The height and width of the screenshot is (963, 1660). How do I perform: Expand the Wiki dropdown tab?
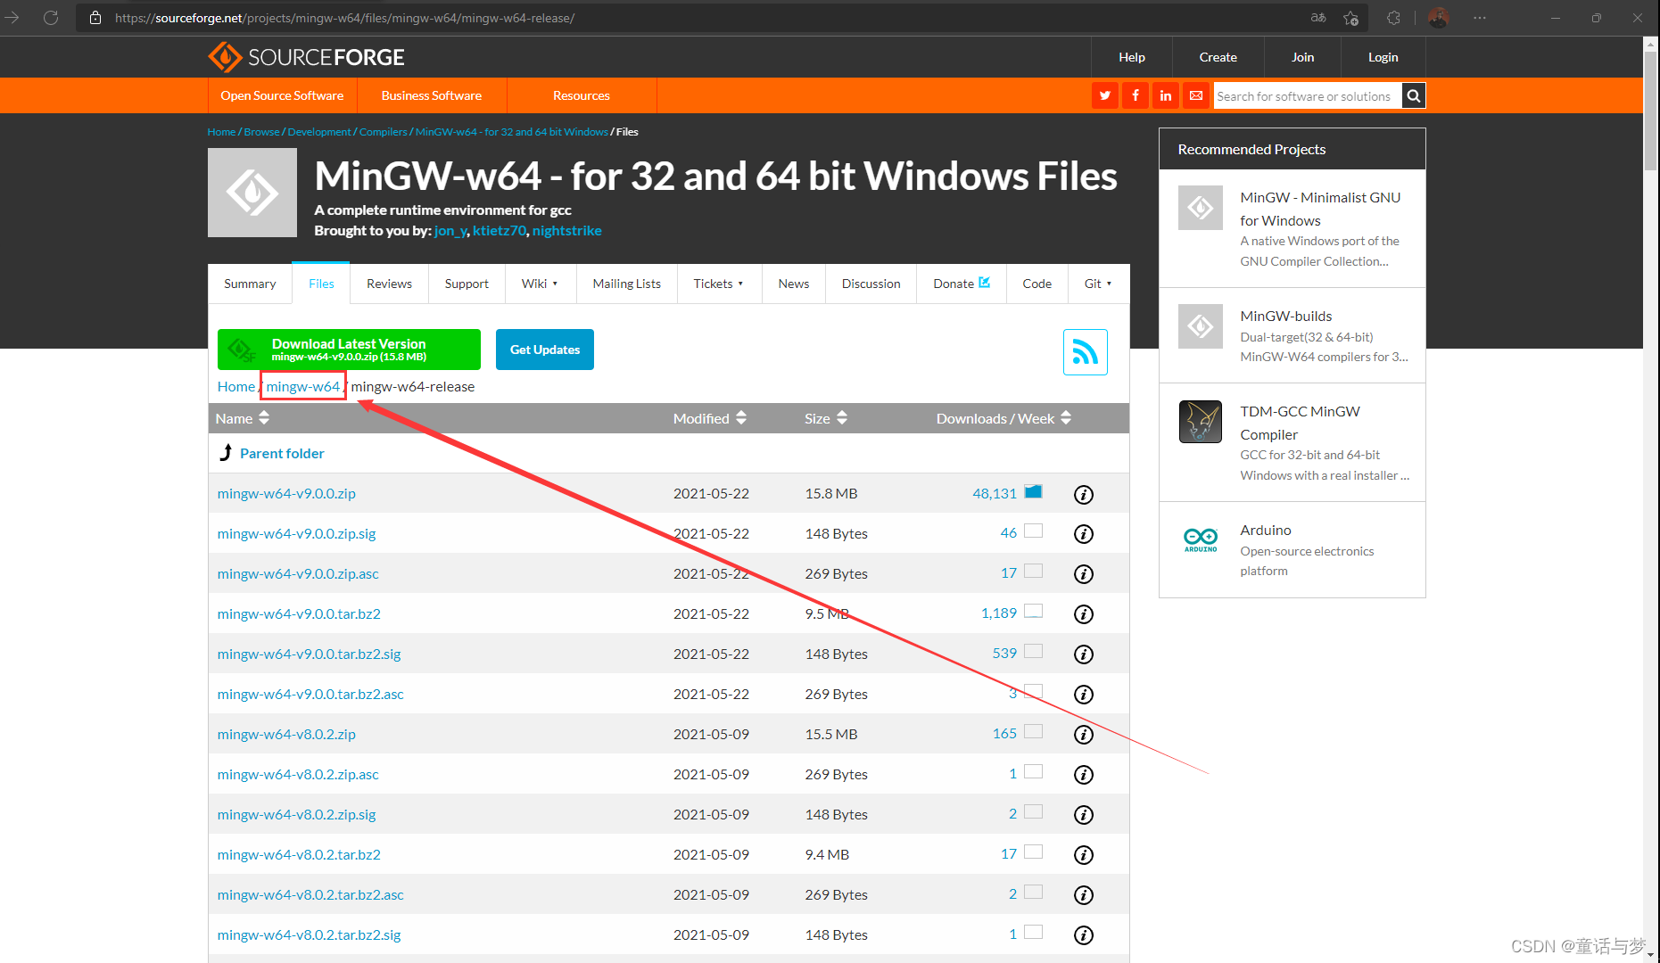[x=540, y=284]
